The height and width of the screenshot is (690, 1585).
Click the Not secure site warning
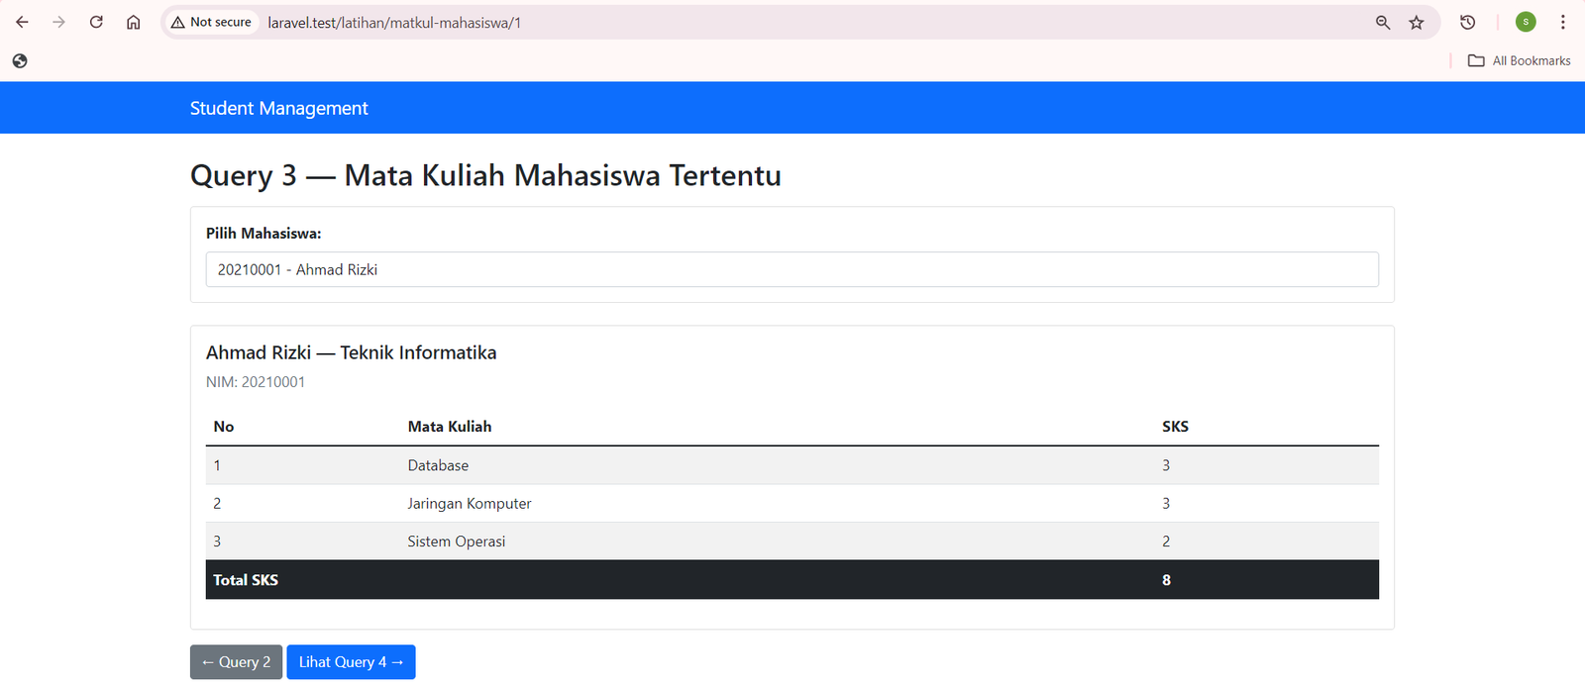coord(211,22)
